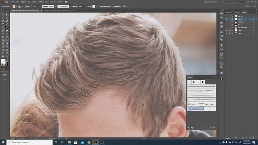Open the Brushes panel menu
258x145 pixels.
coord(217,77)
